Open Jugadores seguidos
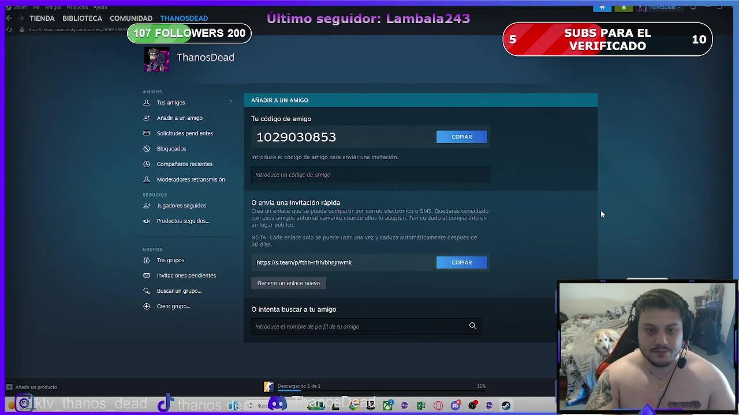739x415 pixels. click(181, 206)
